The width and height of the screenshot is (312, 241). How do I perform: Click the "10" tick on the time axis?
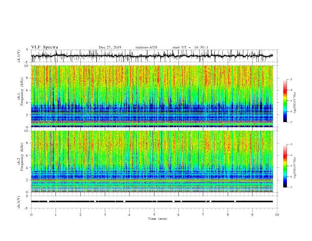pyautogui.click(x=277, y=215)
